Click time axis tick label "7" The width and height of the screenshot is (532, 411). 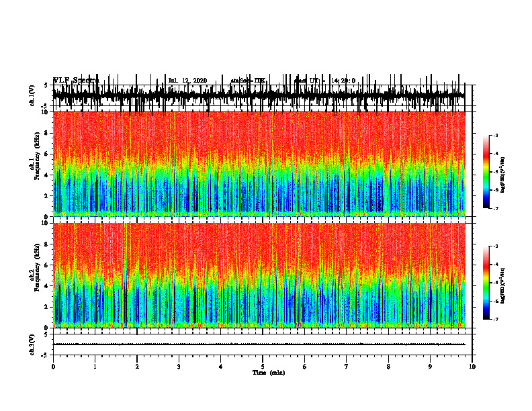[347, 367]
